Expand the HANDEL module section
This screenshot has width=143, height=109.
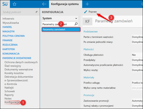[7, 27]
